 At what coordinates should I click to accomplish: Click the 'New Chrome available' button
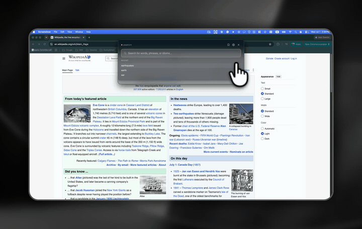coord(317,44)
